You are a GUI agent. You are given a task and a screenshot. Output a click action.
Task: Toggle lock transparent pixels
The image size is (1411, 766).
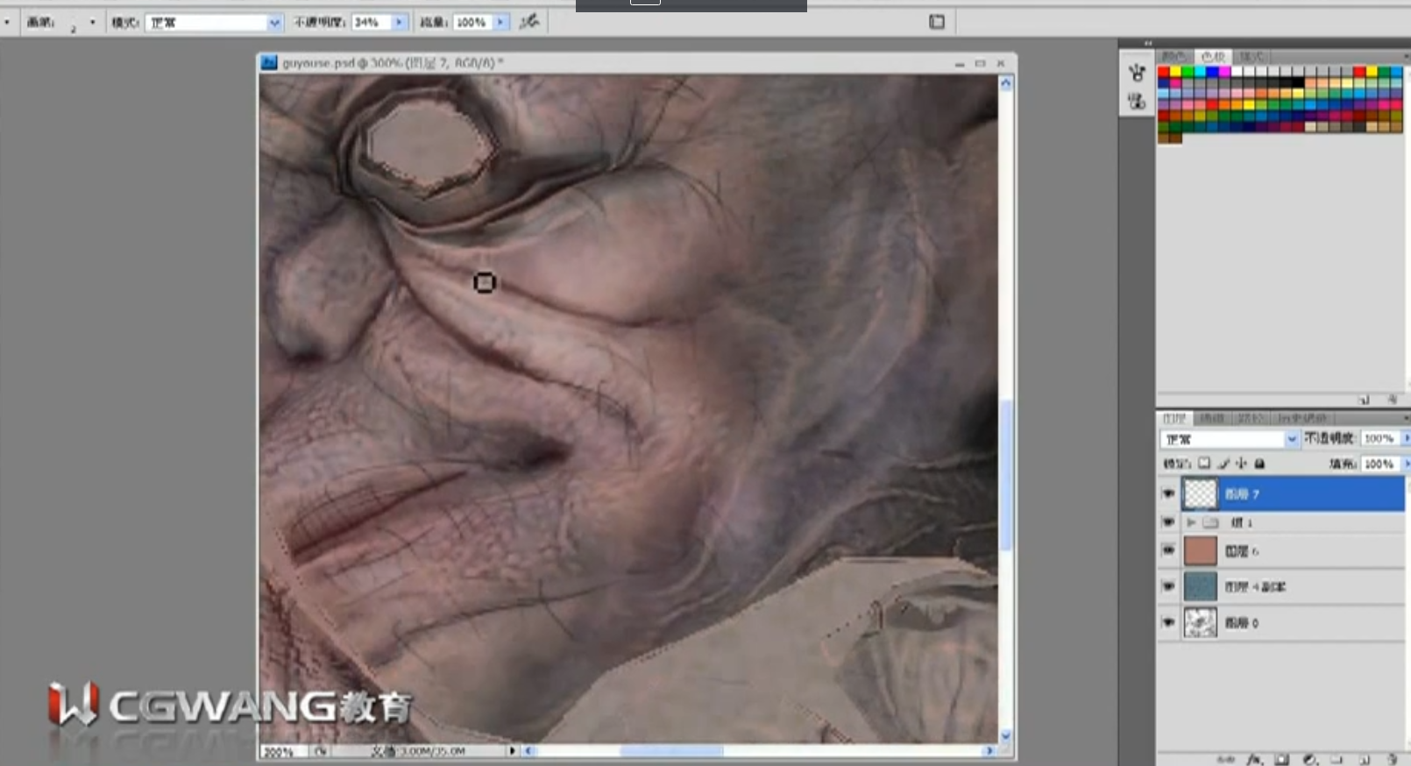tap(1204, 464)
